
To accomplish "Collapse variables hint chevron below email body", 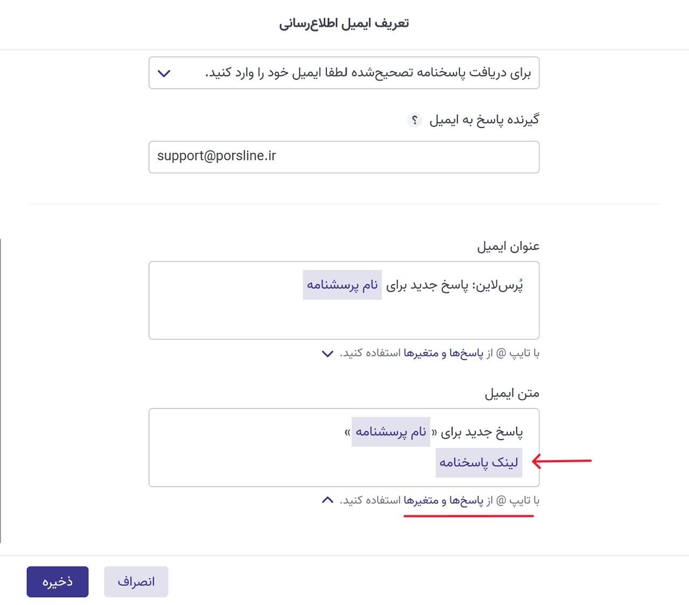I will click(x=327, y=500).
